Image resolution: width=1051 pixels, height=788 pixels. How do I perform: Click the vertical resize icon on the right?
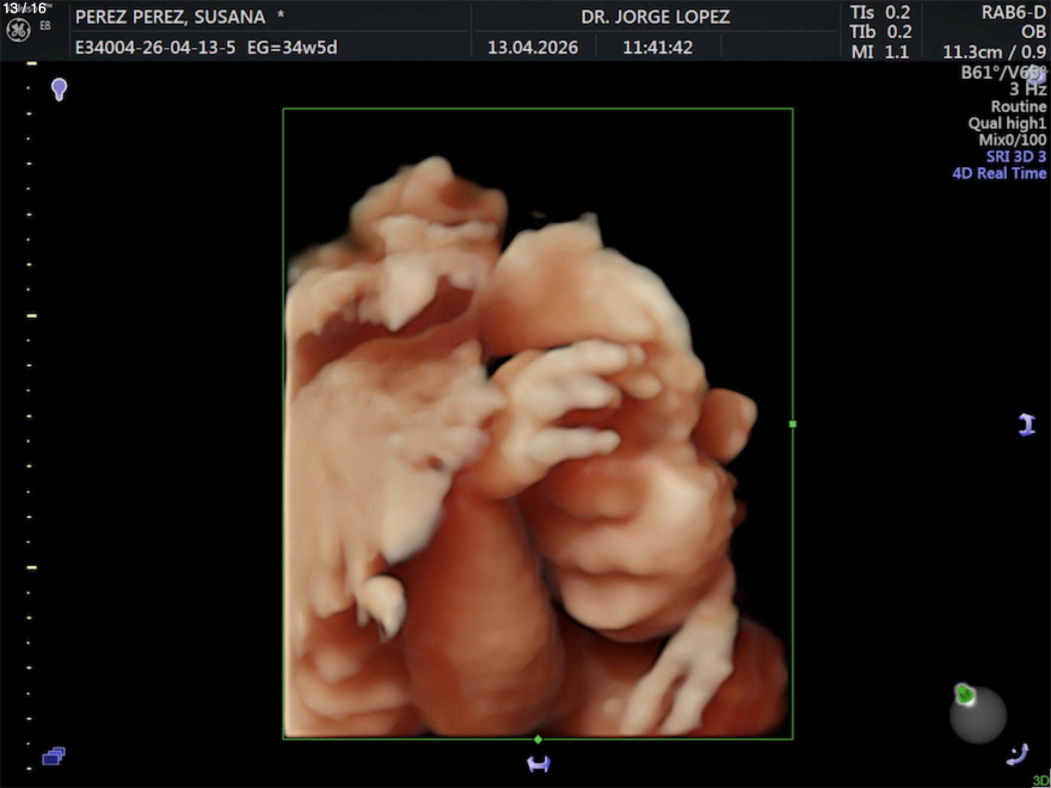coord(1027,425)
